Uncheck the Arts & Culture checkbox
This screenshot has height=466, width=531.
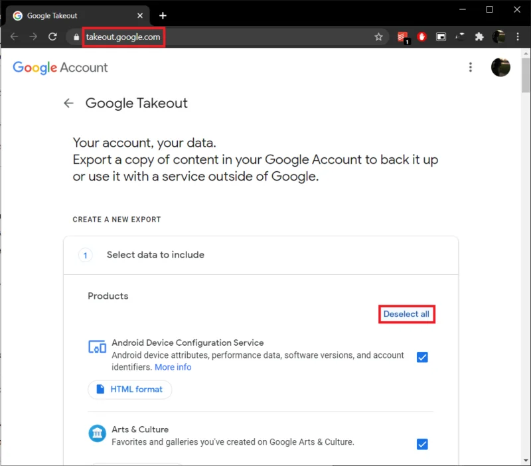(x=422, y=444)
